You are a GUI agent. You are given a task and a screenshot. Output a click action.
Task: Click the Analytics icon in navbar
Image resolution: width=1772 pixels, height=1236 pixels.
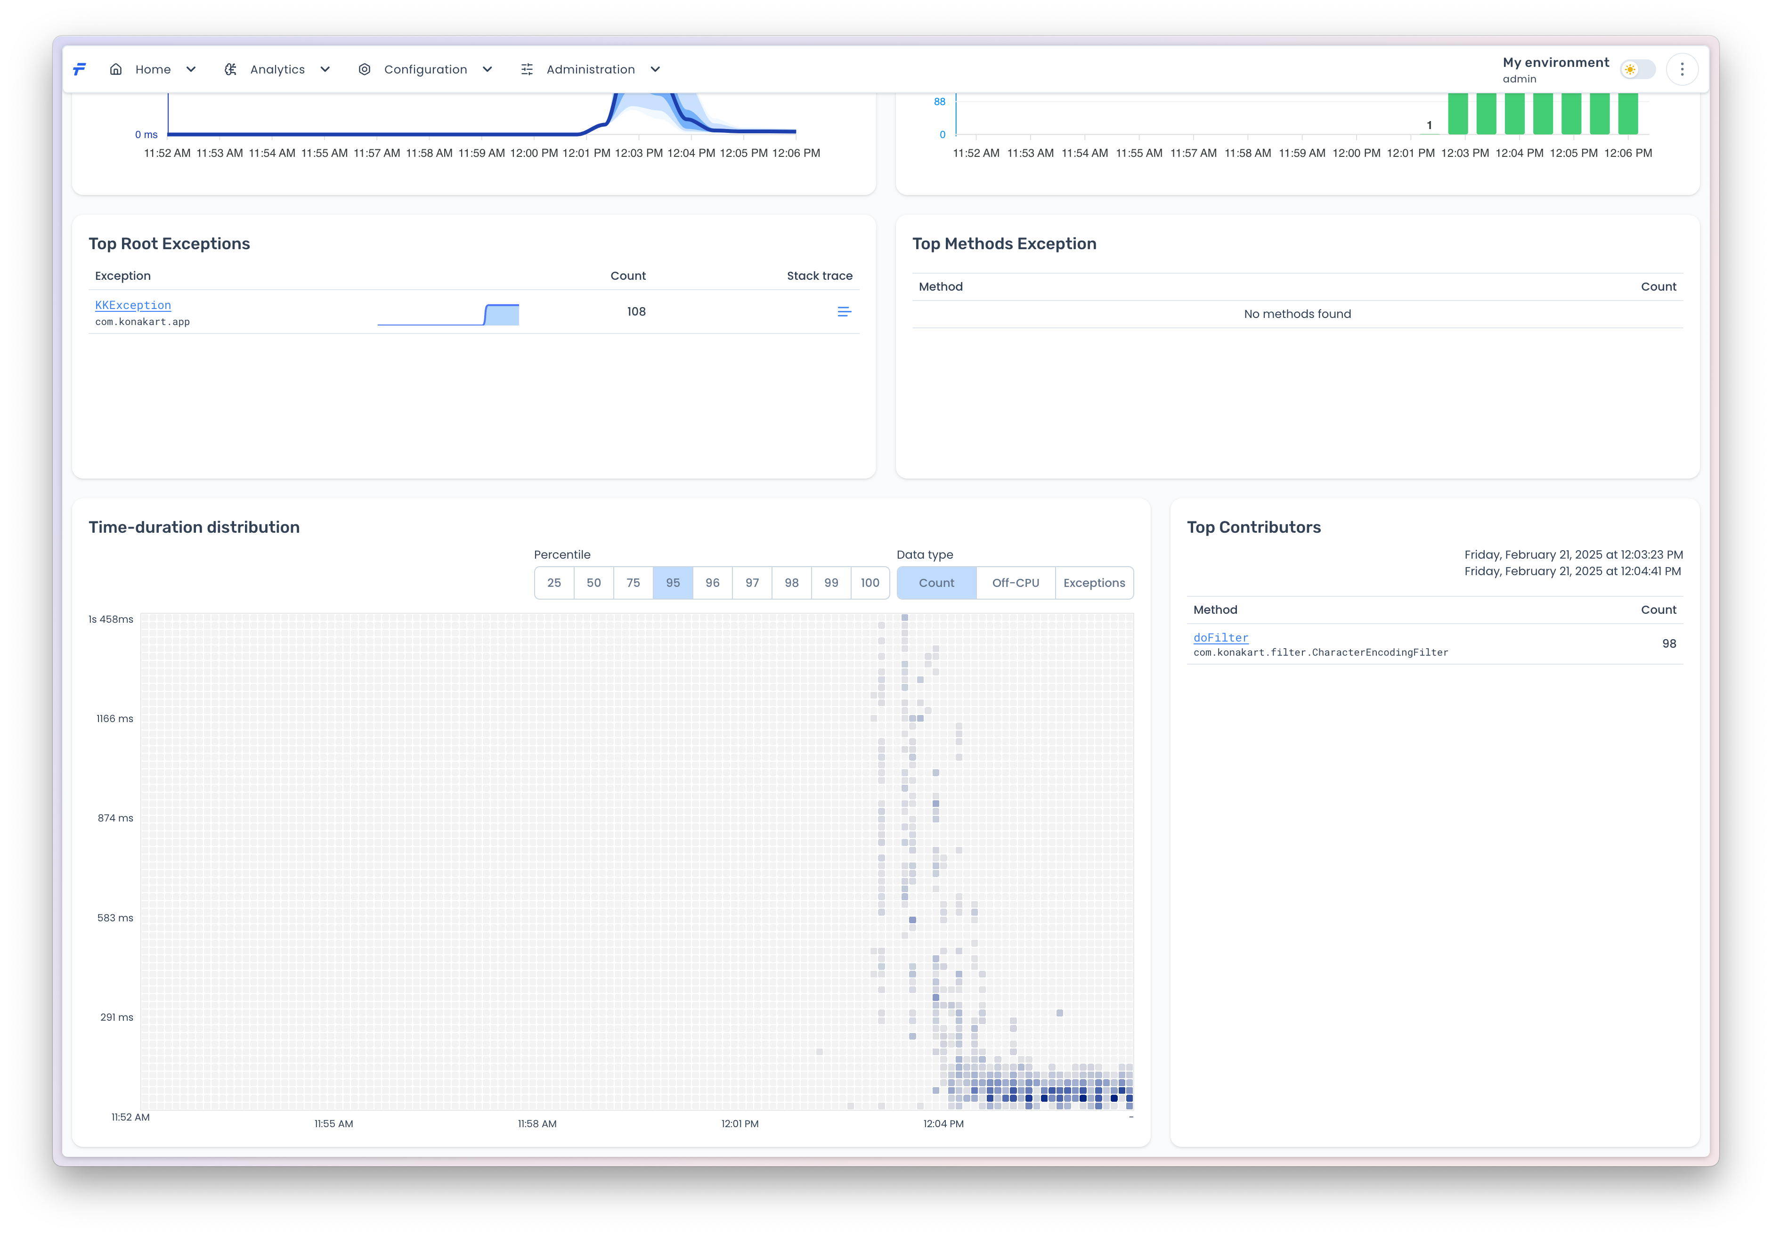pyautogui.click(x=231, y=70)
